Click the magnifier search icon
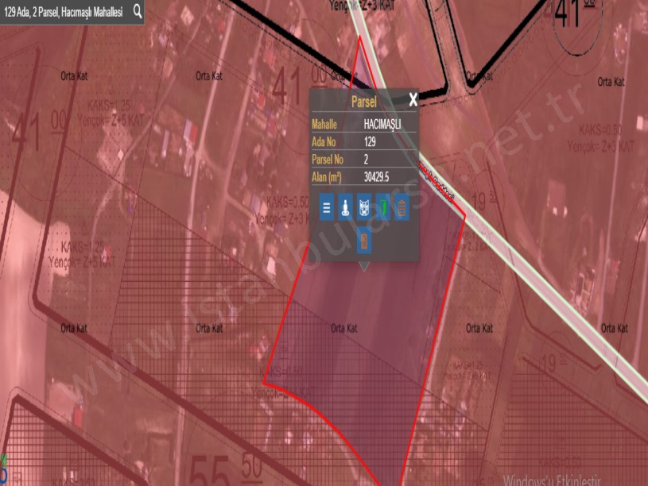Image resolution: width=648 pixels, height=486 pixels. coord(138,12)
